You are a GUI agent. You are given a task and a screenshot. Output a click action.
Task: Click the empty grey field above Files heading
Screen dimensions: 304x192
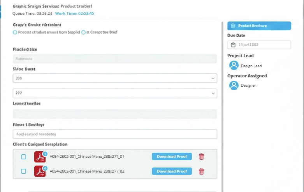pos(115,114)
